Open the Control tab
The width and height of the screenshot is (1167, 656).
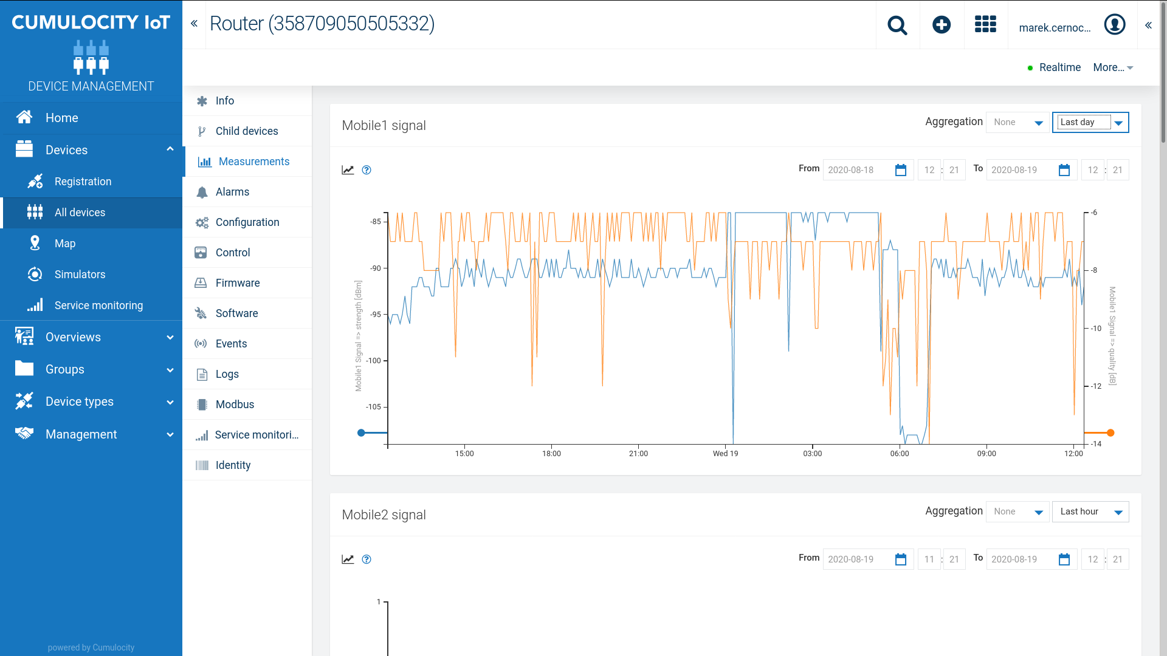pyautogui.click(x=247, y=253)
